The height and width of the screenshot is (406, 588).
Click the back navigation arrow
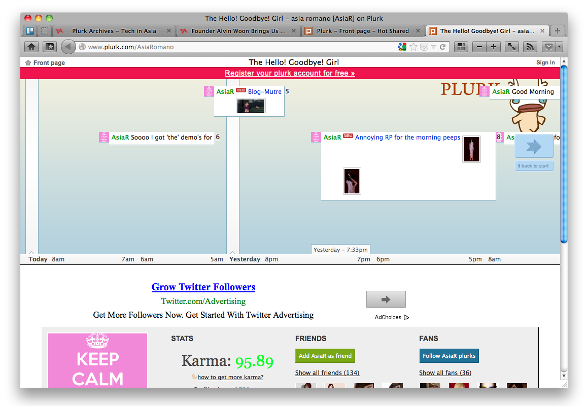pos(68,47)
